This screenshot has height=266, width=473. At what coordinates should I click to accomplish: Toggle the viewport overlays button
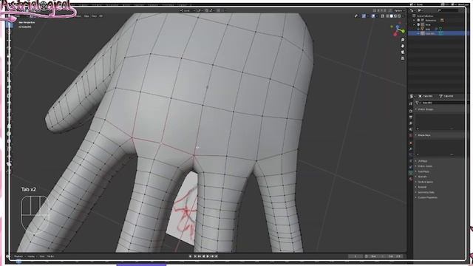[373, 16]
